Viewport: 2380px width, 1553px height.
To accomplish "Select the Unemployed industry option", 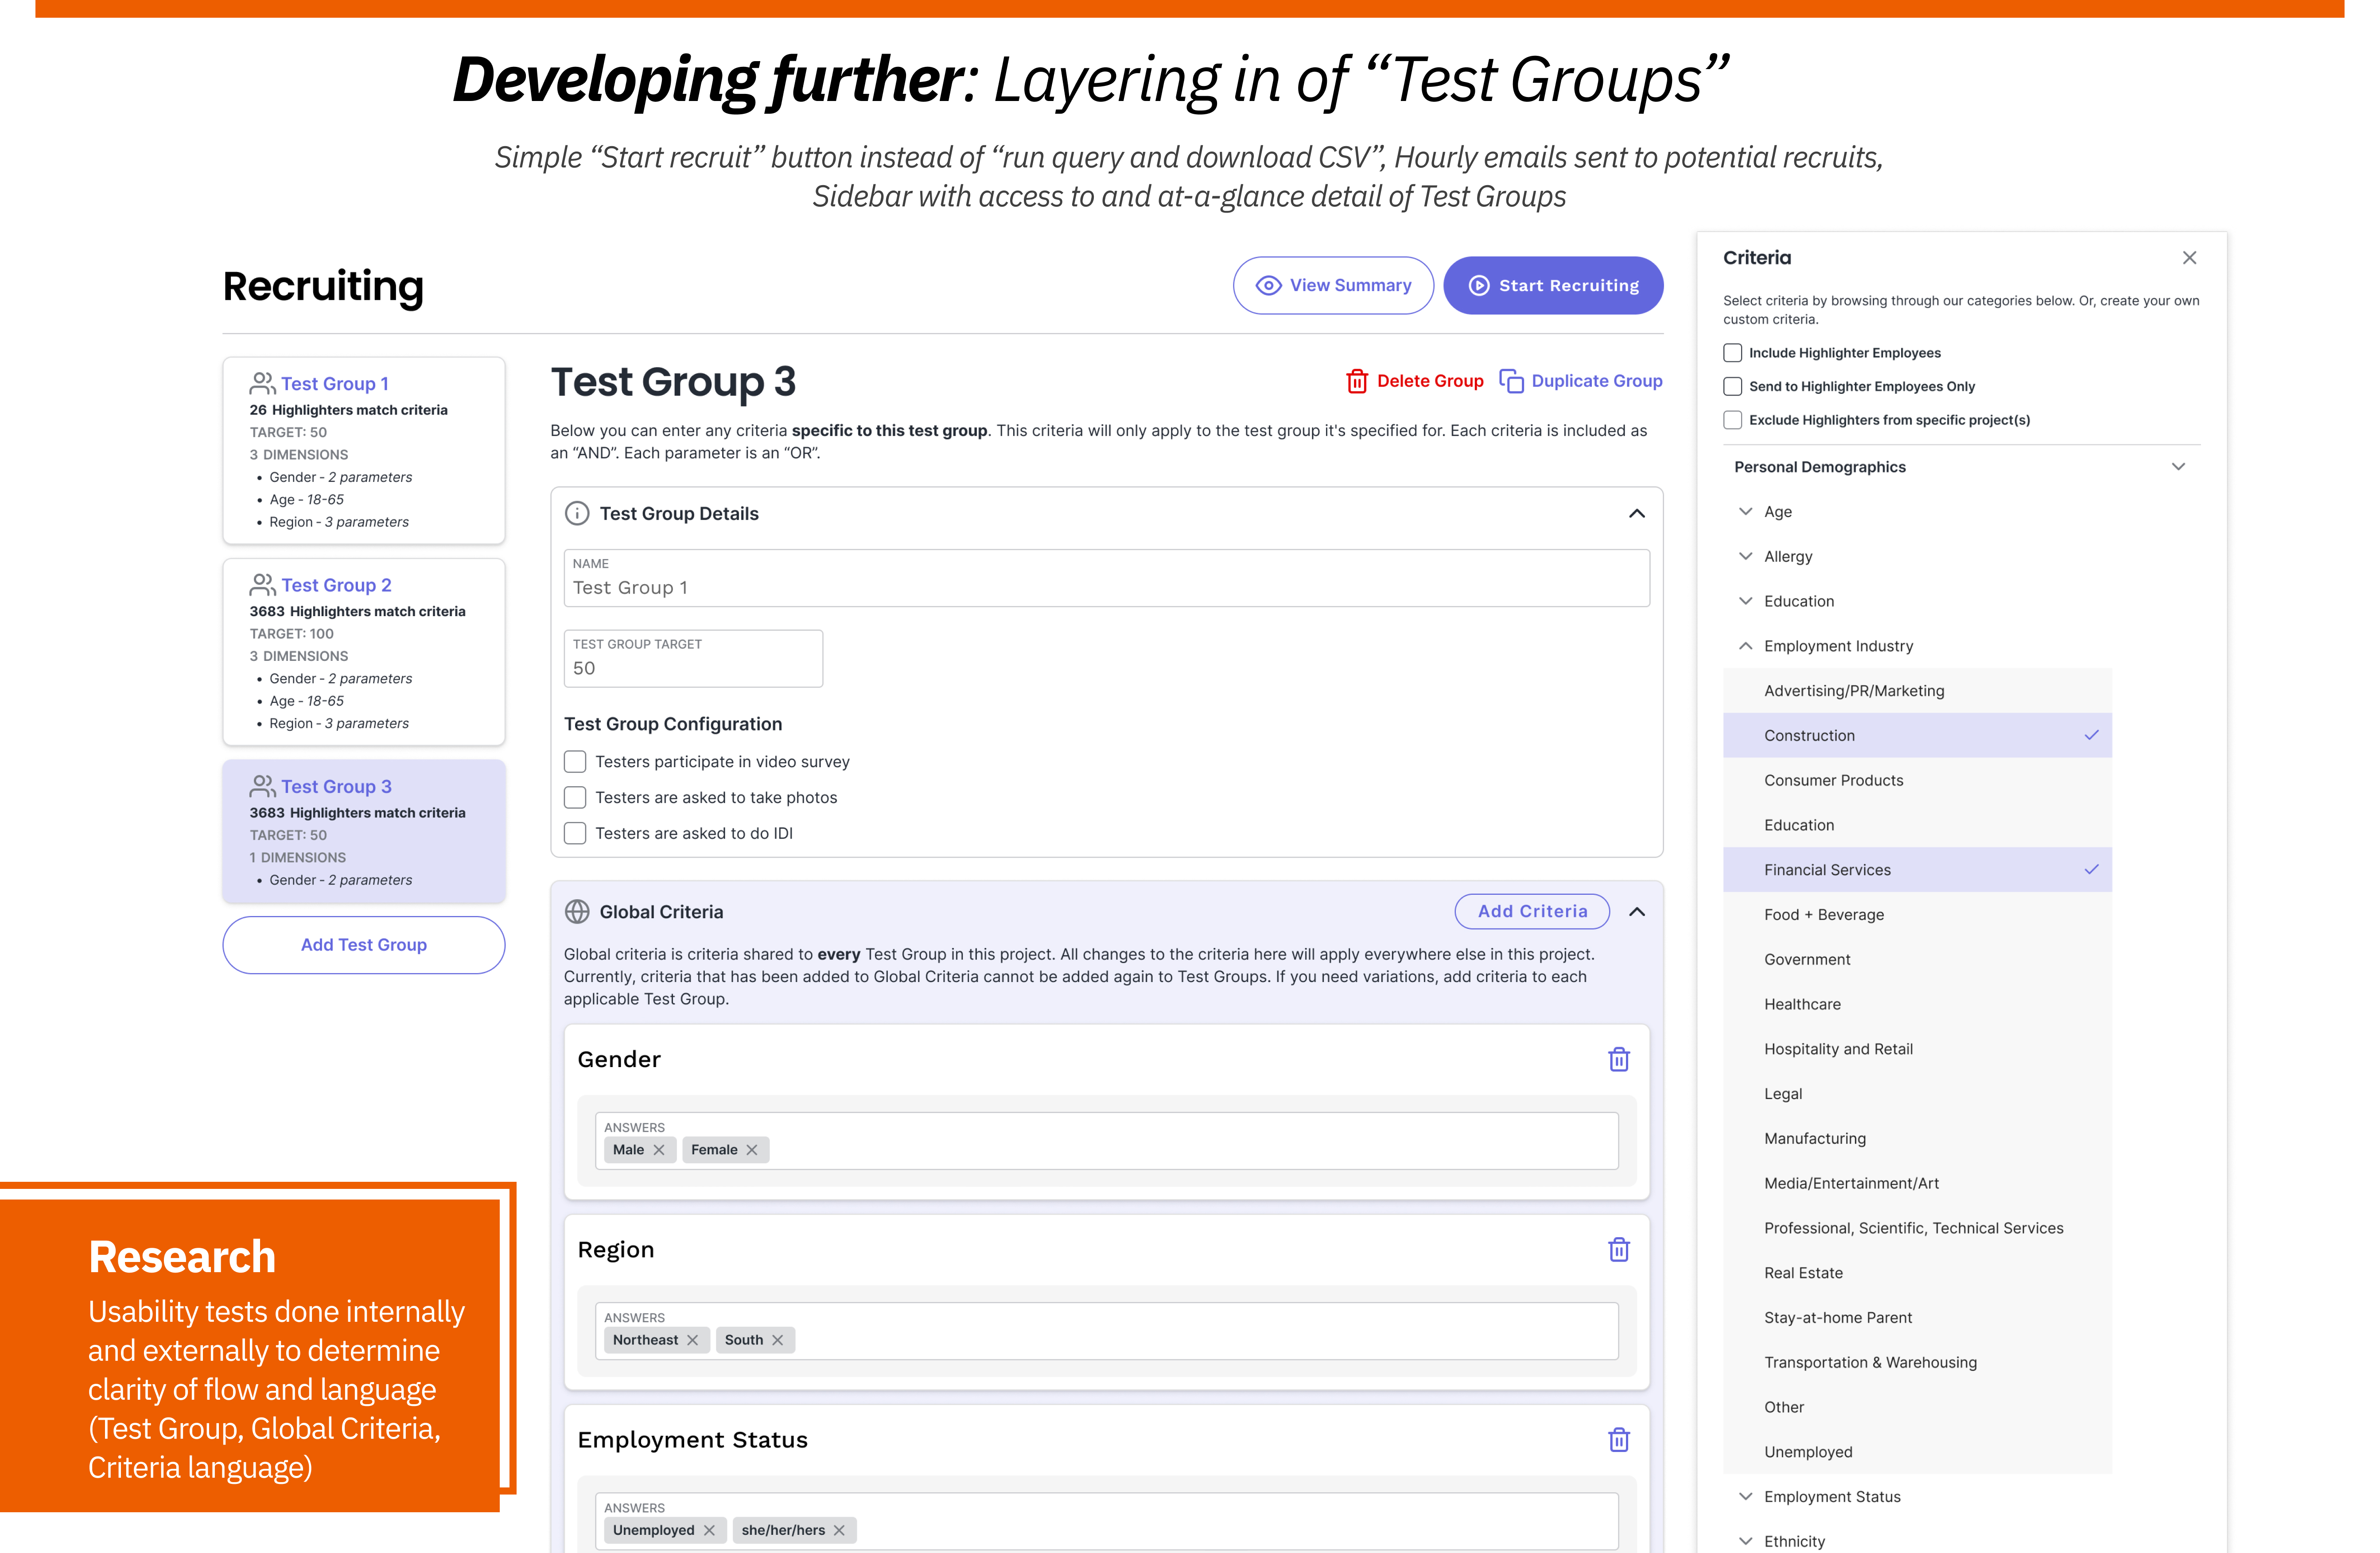I will [x=1917, y=1452].
